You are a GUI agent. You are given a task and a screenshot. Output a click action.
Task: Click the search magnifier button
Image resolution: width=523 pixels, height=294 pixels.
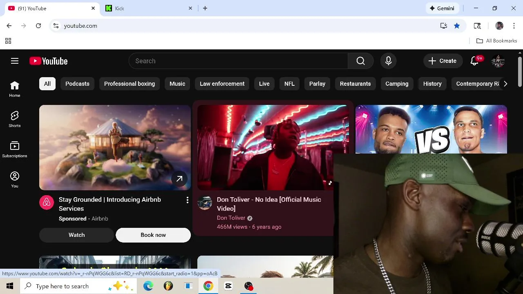pos(360,61)
